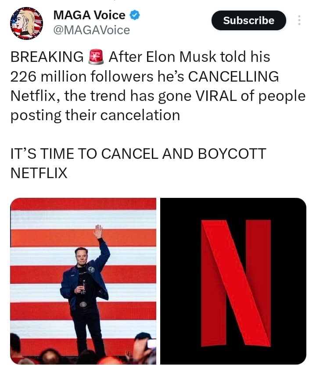Open the MAGA Voice profile avatar
Screen dimensions: 316x365
[26, 23]
